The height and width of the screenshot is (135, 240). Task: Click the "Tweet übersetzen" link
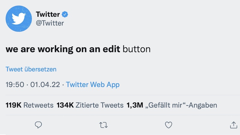pyautogui.click(x=31, y=69)
